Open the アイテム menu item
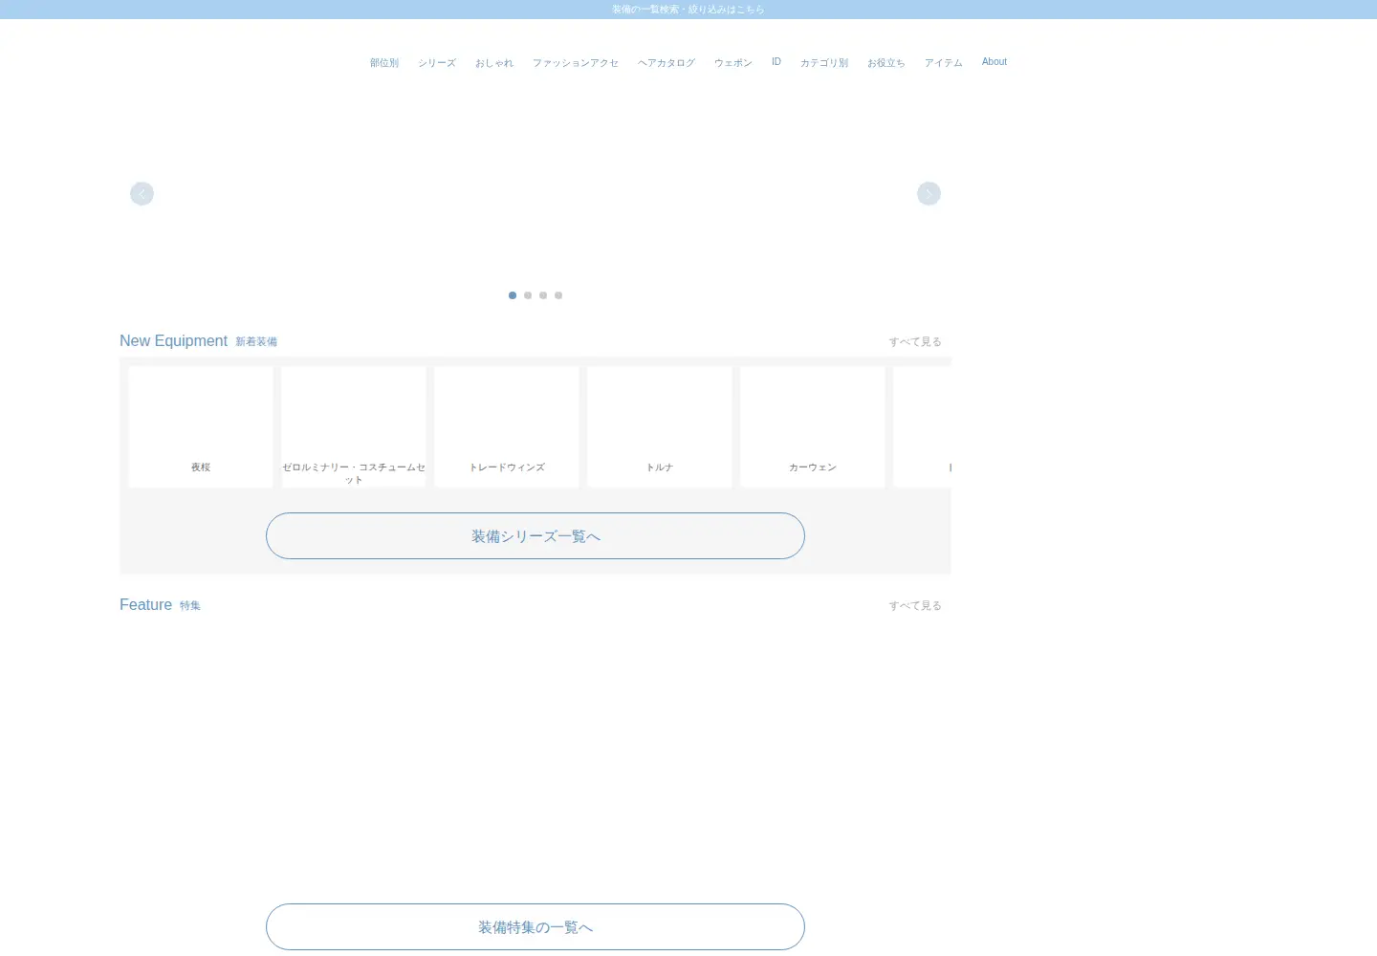This screenshot has height=956, width=1377. [944, 62]
